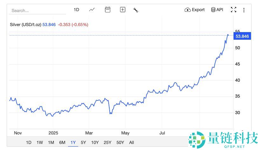The height and width of the screenshot is (150, 258).
Task: Open the three-dot more options menu
Action: coord(244,10)
